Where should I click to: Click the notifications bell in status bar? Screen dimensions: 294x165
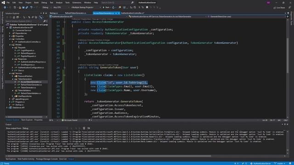pos(290,164)
